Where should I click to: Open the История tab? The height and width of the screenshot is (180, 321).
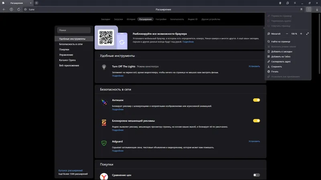131,19
